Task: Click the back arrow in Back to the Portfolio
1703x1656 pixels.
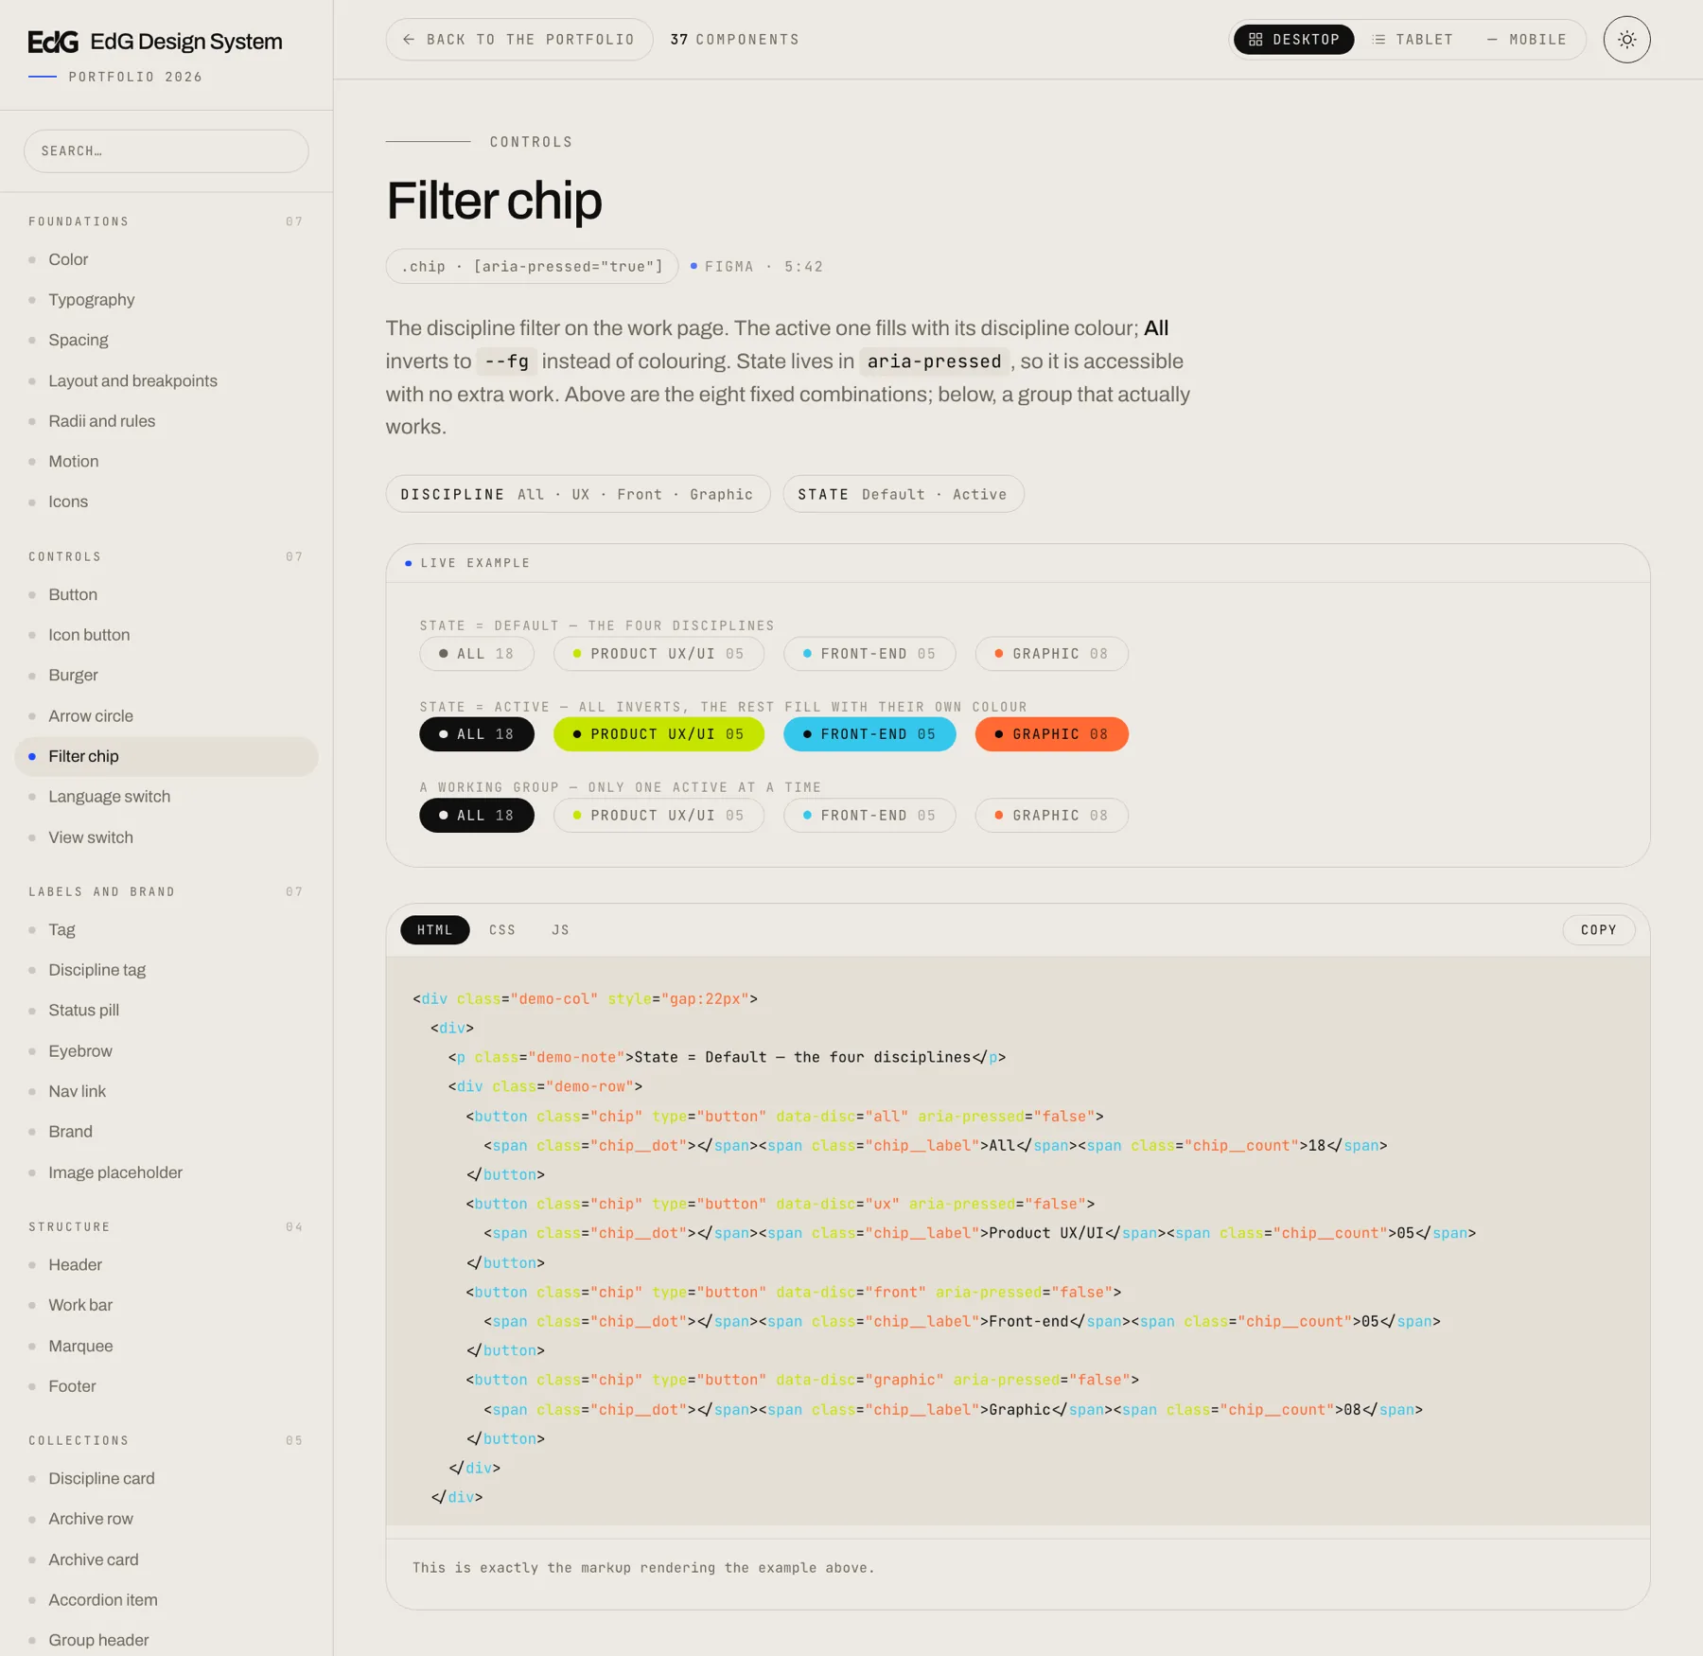Action: pos(409,40)
